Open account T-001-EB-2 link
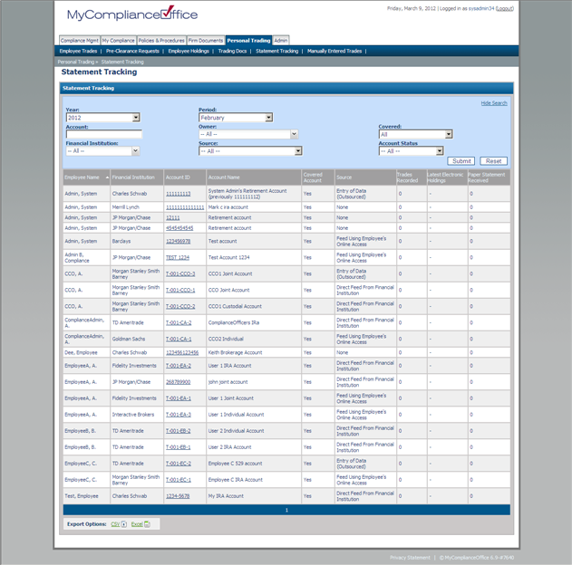Viewport: 572px width, 565px height. click(178, 431)
